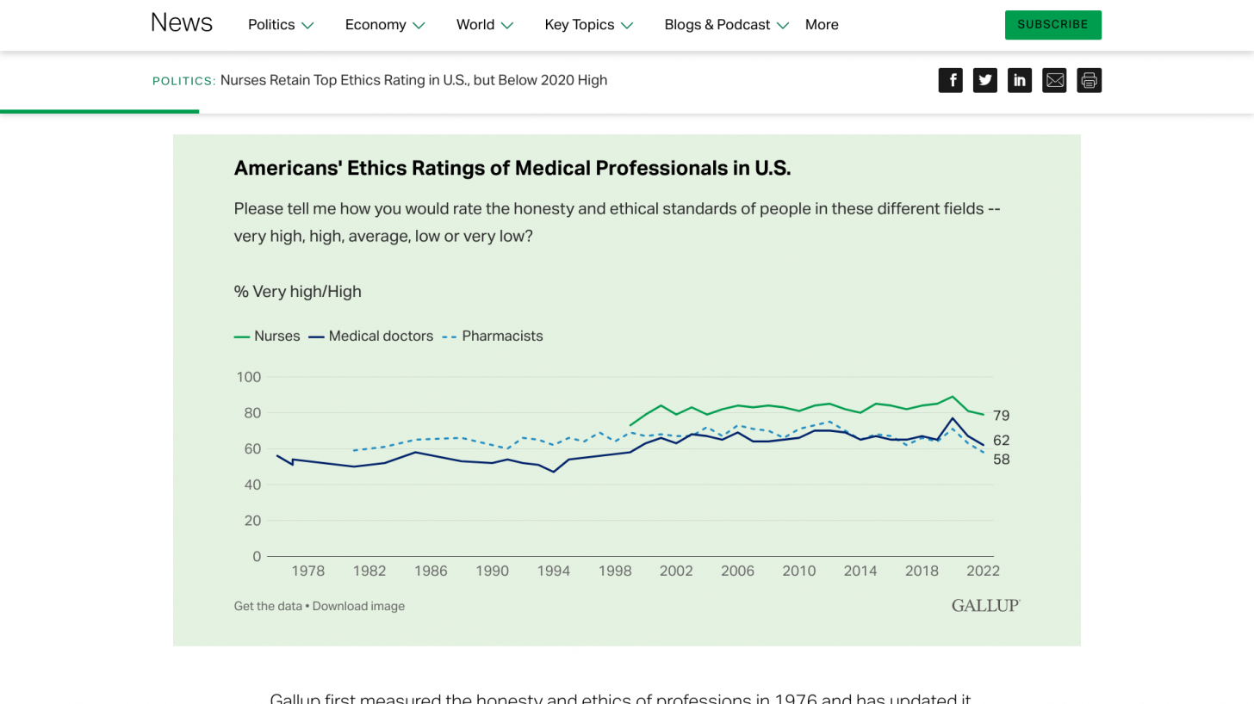This screenshot has width=1254, height=704.
Task: Toggle Pharmacists dashed legend entry
Action: (493, 337)
